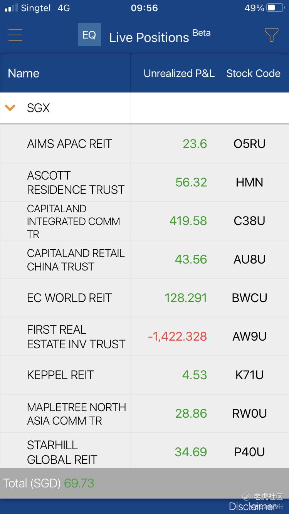Image resolution: width=289 pixels, height=514 pixels.
Task: Open ASCOTT RESIDENCE TRUST position
Action: (x=76, y=182)
